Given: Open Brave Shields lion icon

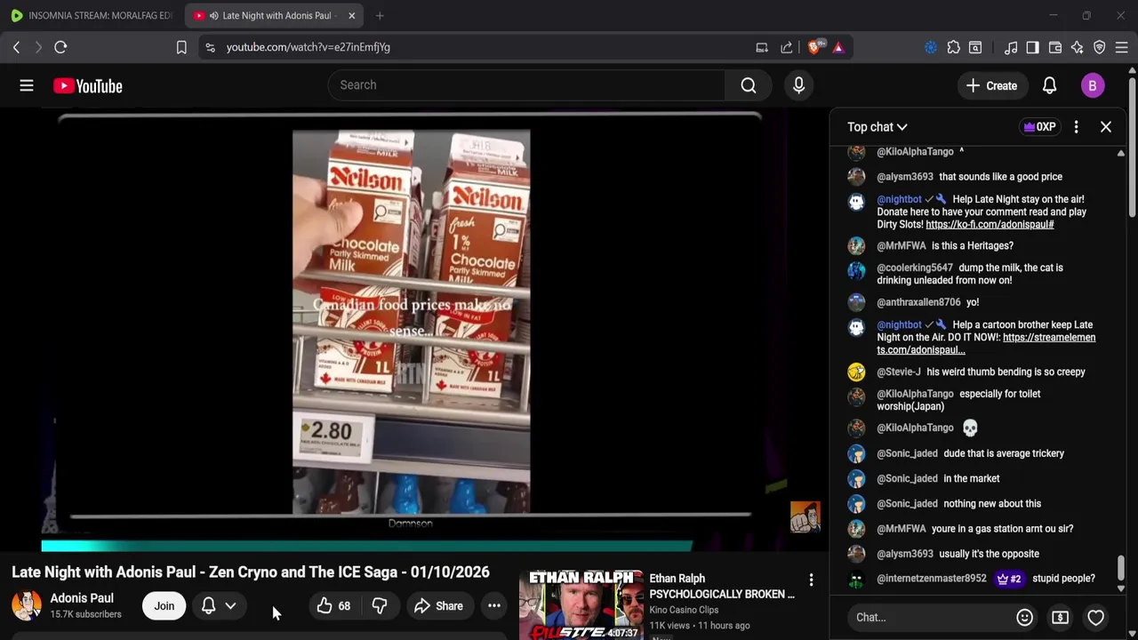Looking at the screenshot, I should [814, 47].
